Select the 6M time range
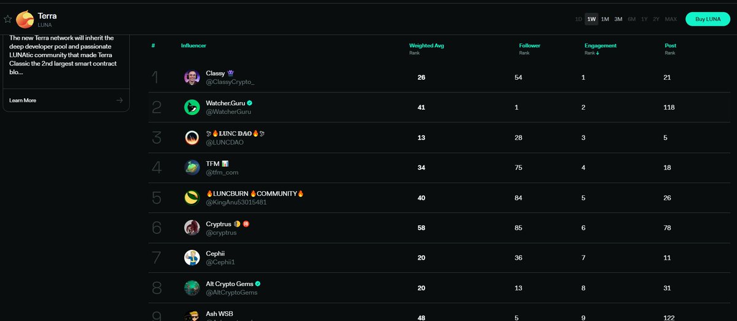The image size is (737, 321). (631, 19)
